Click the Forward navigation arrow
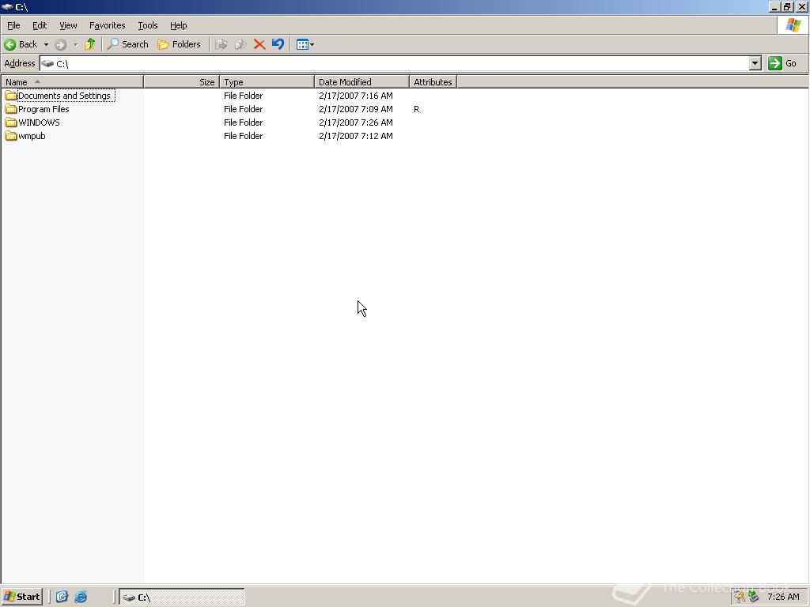Image resolution: width=810 pixels, height=607 pixels. click(60, 44)
